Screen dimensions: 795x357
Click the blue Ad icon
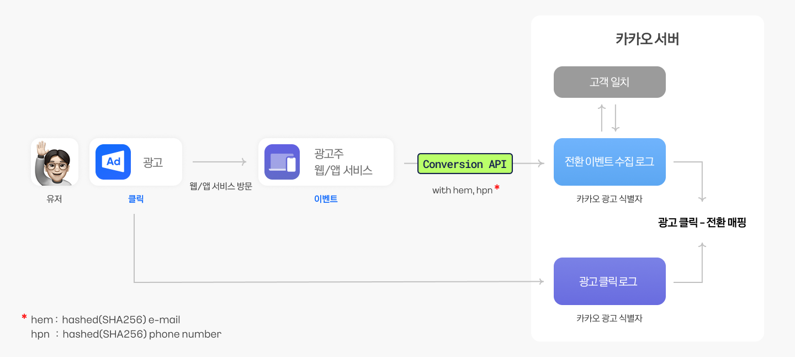click(x=113, y=162)
